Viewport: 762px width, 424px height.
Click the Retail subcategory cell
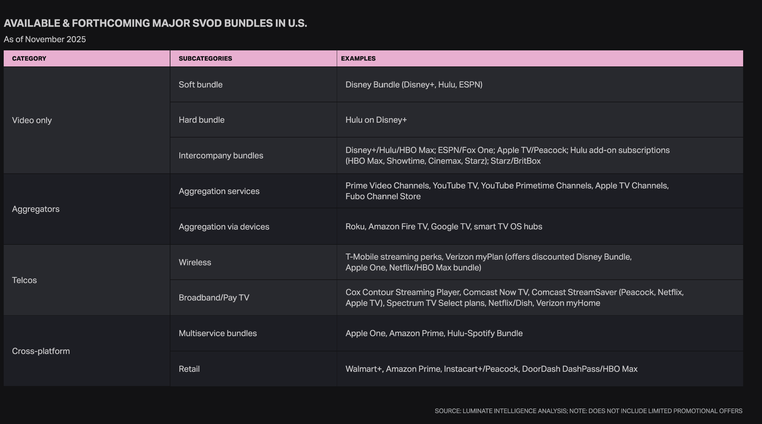coord(189,369)
